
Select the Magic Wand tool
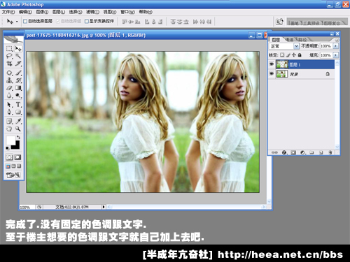tap(18, 56)
